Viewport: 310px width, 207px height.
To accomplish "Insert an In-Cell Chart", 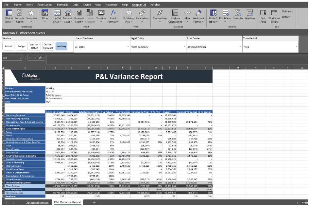I will 57,16.
